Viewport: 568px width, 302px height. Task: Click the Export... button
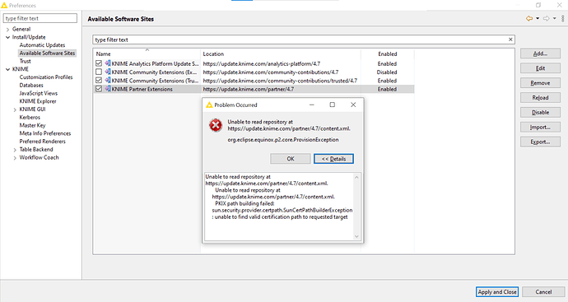pyautogui.click(x=540, y=142)
